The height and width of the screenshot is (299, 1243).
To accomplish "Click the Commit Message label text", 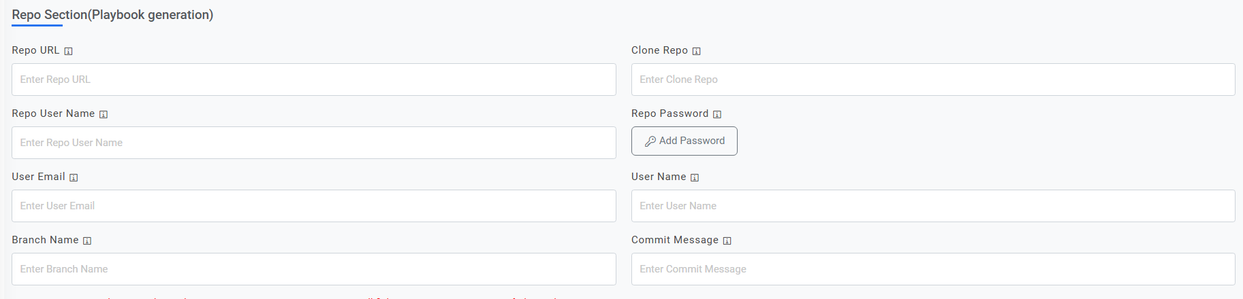I will [674, 240].
